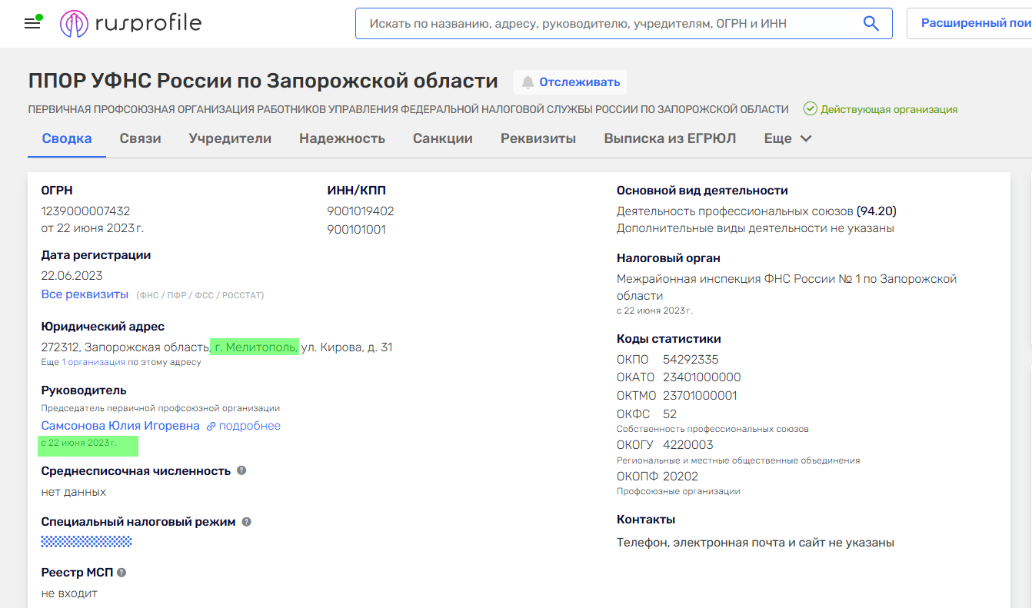Open the Учредители tab
The image size is (1032, 608).
pyautogui.click(x=230, y=138)
